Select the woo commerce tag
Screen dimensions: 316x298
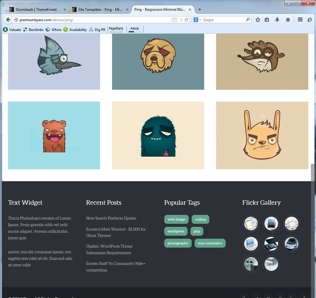(x=210, y=243)
